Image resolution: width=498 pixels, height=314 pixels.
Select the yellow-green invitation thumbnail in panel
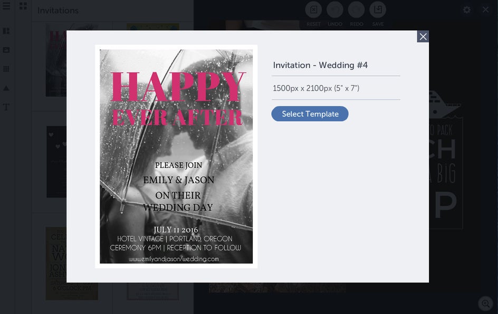pos(153,27)
